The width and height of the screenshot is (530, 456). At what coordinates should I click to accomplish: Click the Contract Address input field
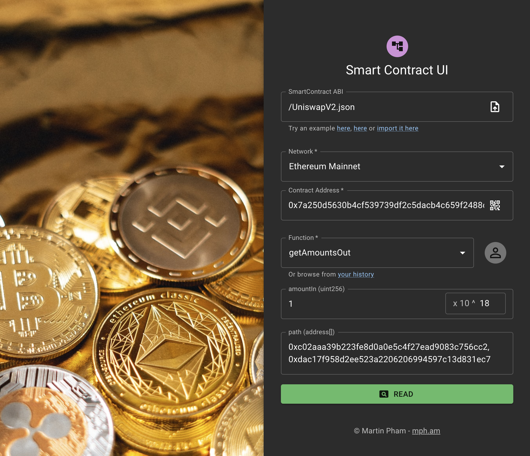(x=386, y=205)
